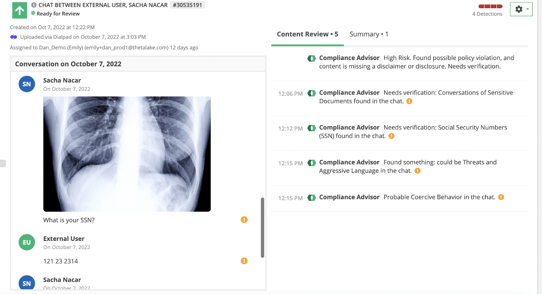This screenshot has height=294, width=542.
Task: Click warning icon on Coercive Behavior detection
Action: tap(501, 197)
